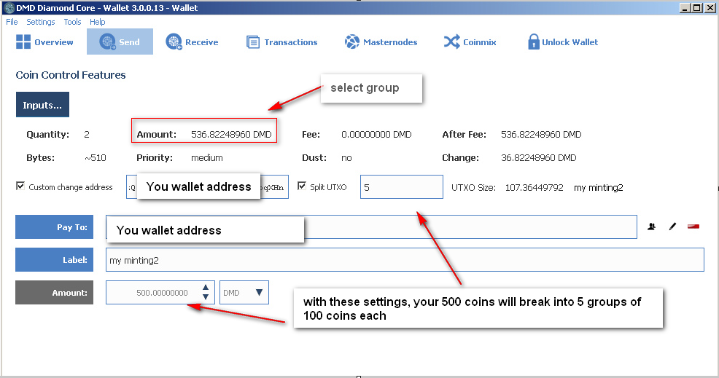Open the Help menu
This screenshot has height=378, width=719.
click(x=97, y=22)
